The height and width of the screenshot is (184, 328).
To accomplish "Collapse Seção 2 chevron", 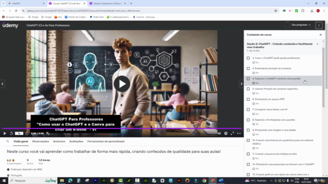I will click(318, 44).
